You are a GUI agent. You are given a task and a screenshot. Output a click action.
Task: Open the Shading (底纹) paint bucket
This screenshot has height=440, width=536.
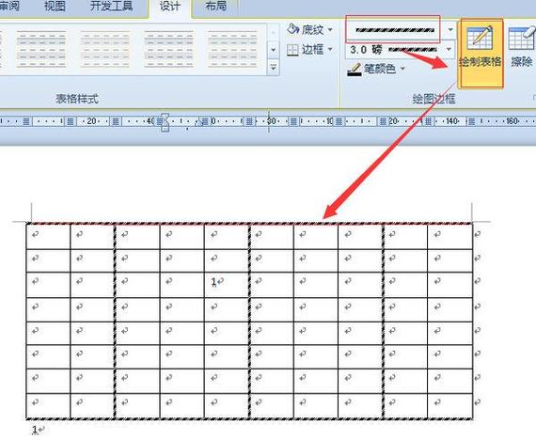[293, 29]
